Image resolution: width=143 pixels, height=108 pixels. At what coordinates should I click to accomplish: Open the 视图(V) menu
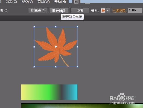[x=27, y=2]
